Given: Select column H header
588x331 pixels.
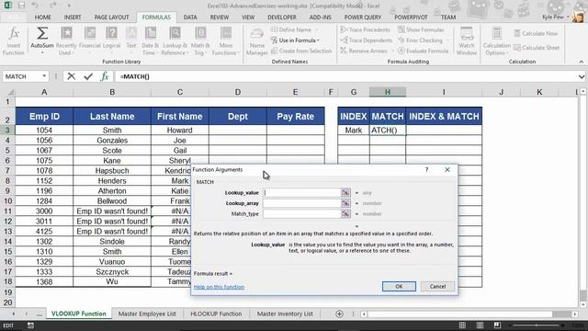Looking at the screenshot, I should click(388, 92).
